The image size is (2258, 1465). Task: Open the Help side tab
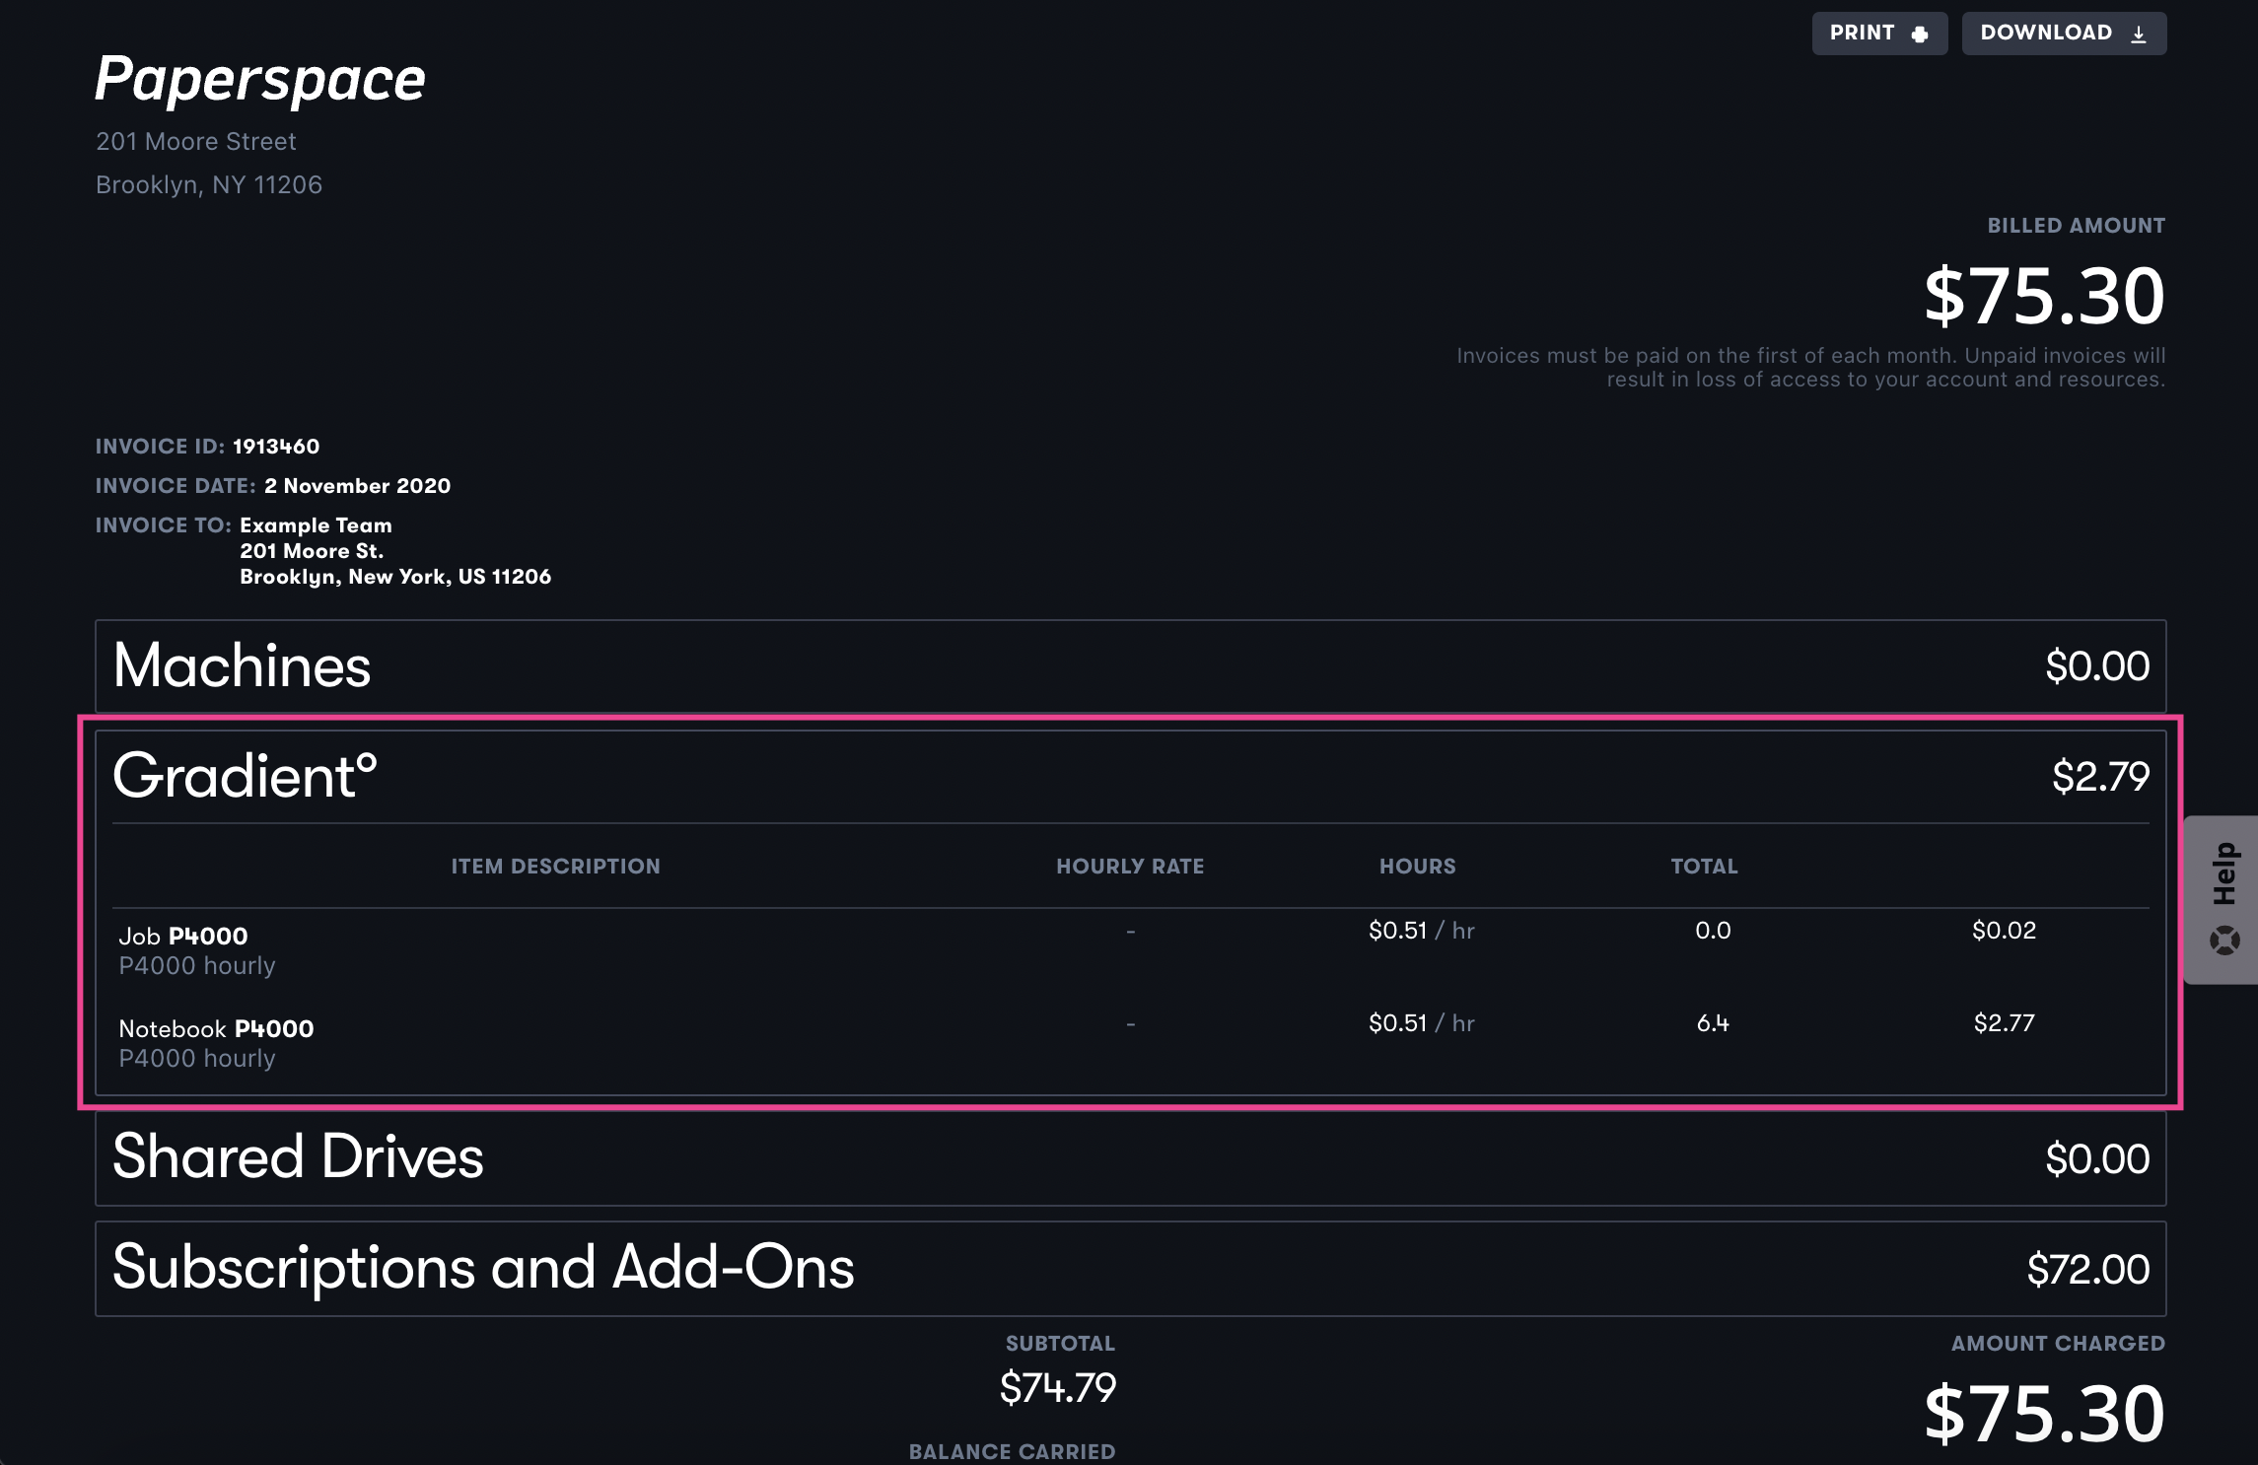tap(2223, 875)
